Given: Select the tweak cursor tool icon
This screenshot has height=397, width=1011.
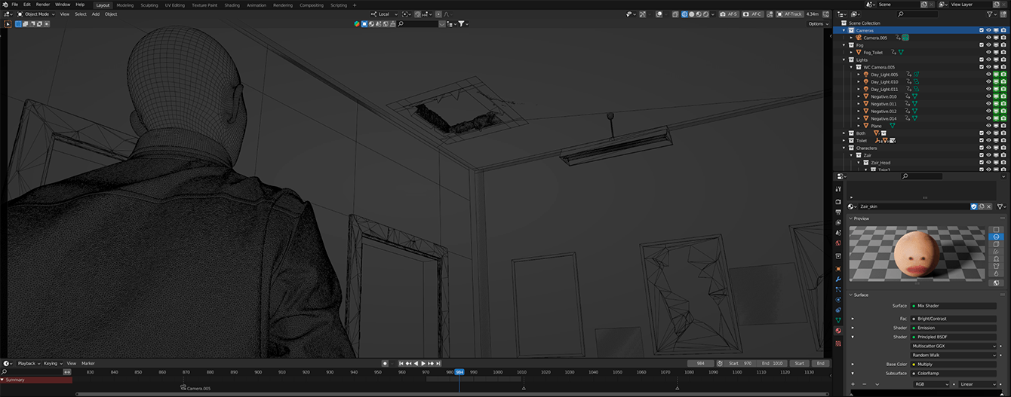Looking at the screenshot, I should (x=8, y=23).
